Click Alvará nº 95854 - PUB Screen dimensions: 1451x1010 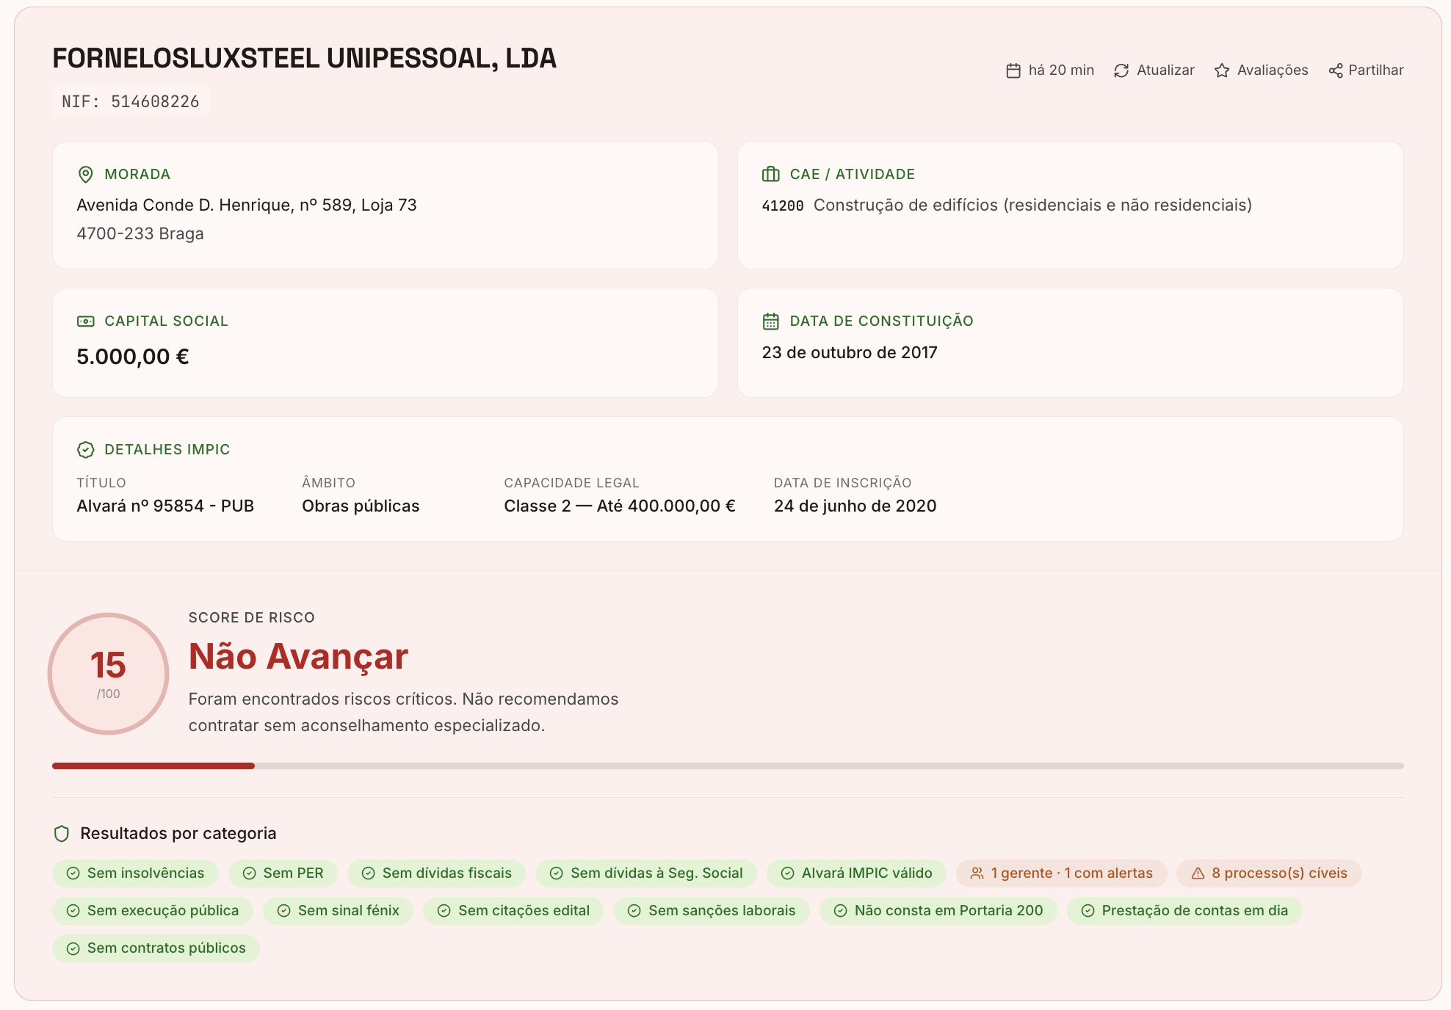click(165, 506)
